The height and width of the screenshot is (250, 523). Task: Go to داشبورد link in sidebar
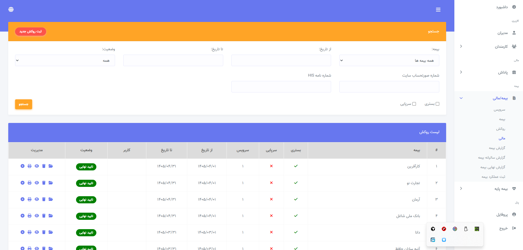coord(502,7)
